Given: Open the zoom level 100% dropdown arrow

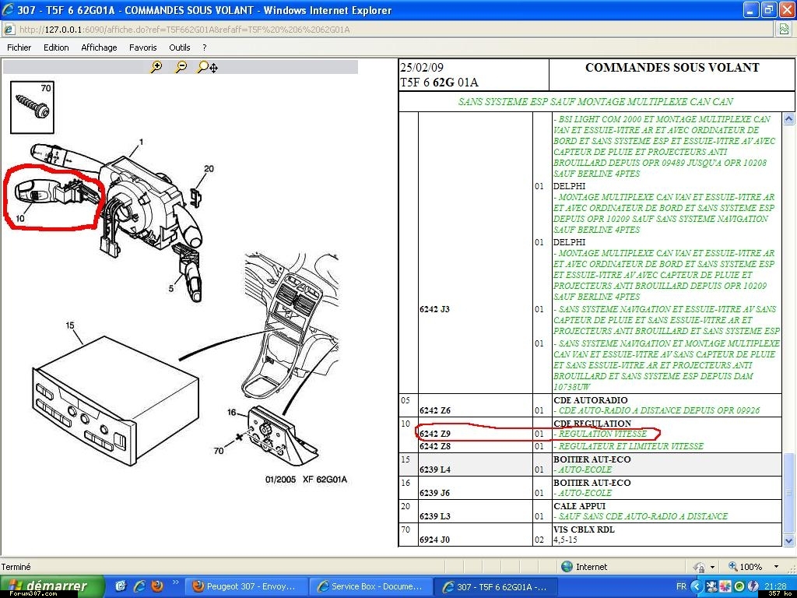Looking at the screenshot, I should (x=776, y=567).
